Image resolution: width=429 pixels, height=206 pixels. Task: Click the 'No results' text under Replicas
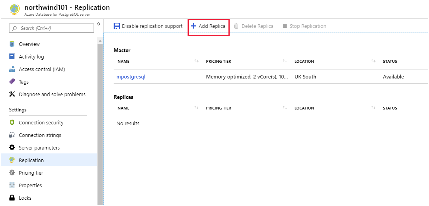pyautogui.click(x=128, y=123)
